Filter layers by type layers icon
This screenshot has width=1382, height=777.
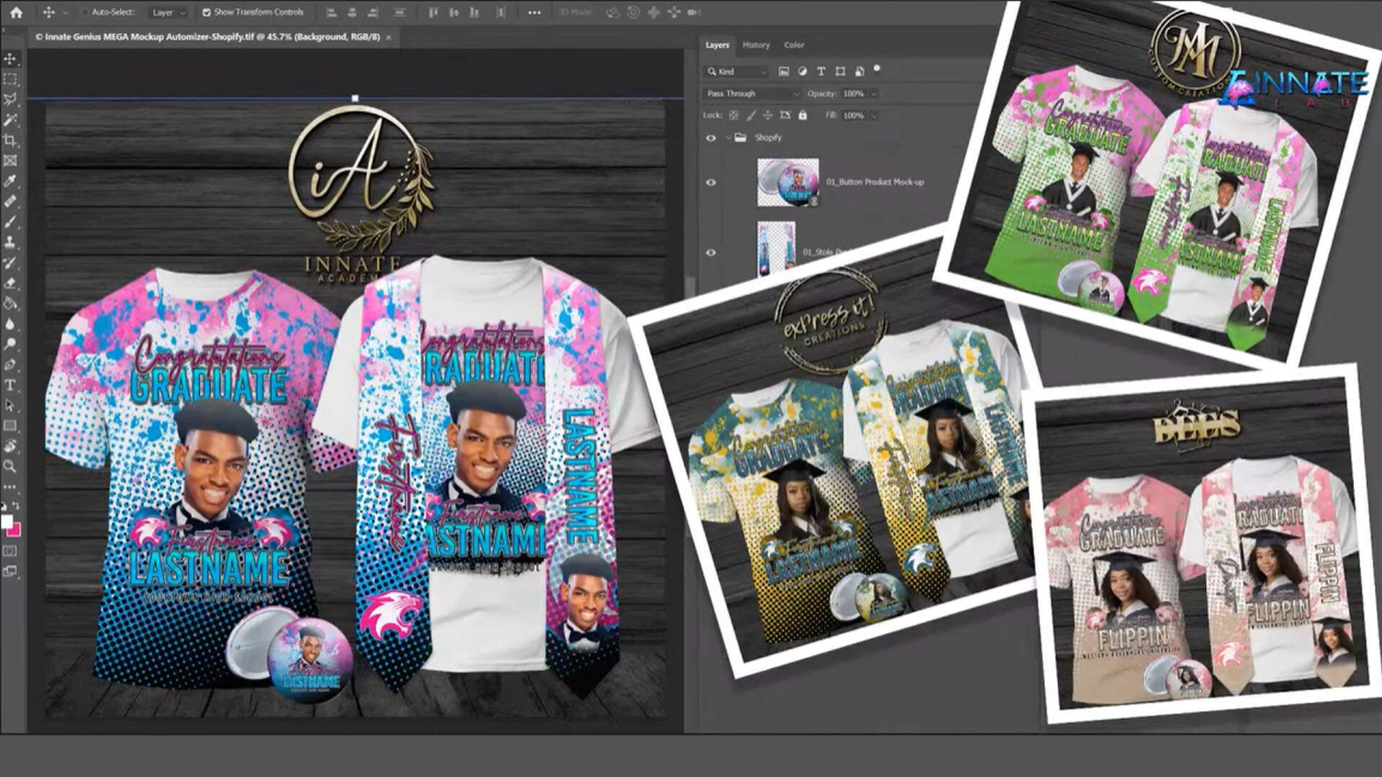pyautogui.click(x=821, y=71)
